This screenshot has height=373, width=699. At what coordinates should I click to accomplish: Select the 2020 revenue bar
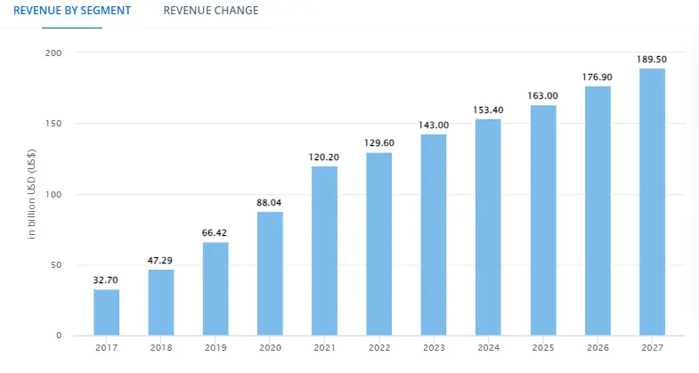pyautogui.click(x=270, y=273)
